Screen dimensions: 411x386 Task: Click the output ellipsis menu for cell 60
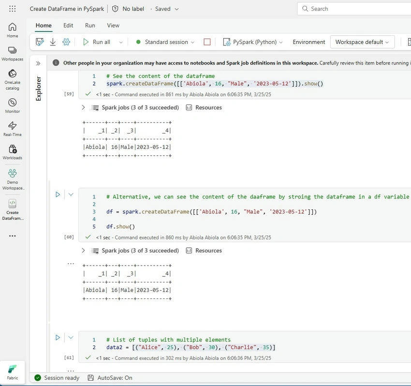(71, 264)
